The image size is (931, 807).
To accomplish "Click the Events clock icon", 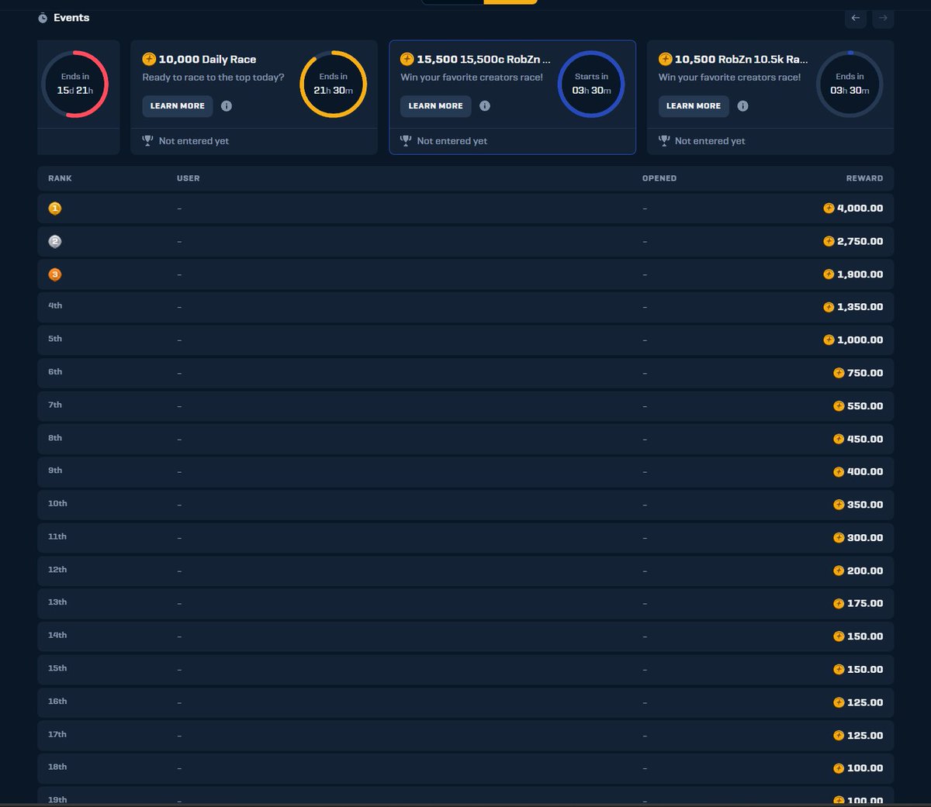I will coord(43,18).
